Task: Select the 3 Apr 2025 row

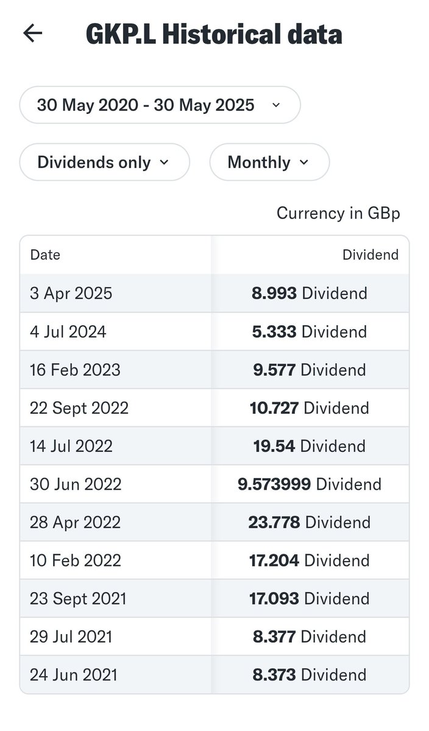Action: 214,293
